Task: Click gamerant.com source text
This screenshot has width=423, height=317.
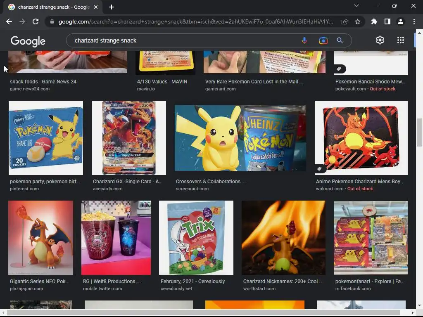Action: [x=221, y=89]
